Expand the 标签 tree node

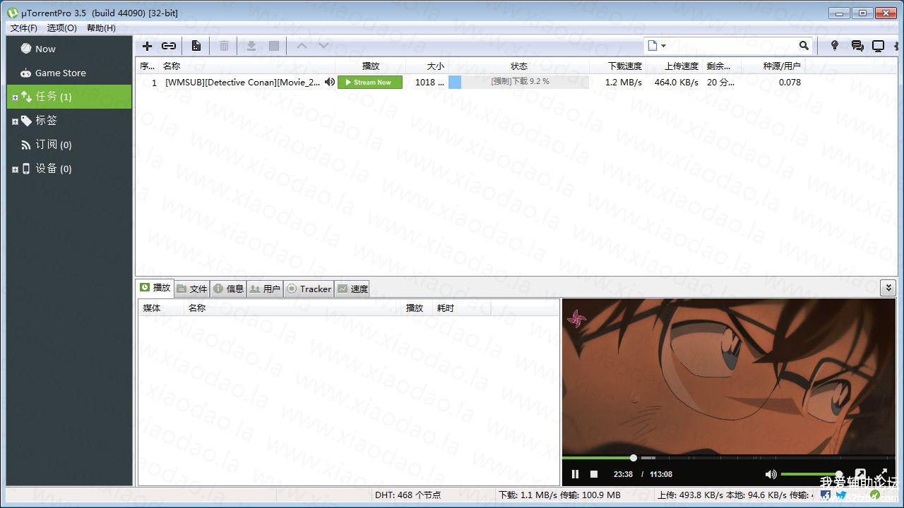tap(15, 121)
